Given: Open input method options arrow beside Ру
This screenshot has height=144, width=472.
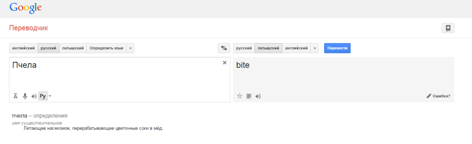Looking at the screenshot, I should (x=50, y=96).
